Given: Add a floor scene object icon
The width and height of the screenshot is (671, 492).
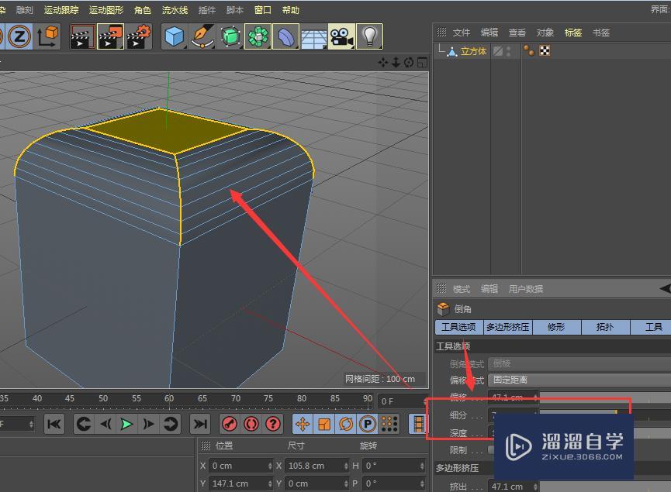Looking at the screenshot, I should [313, 36].
